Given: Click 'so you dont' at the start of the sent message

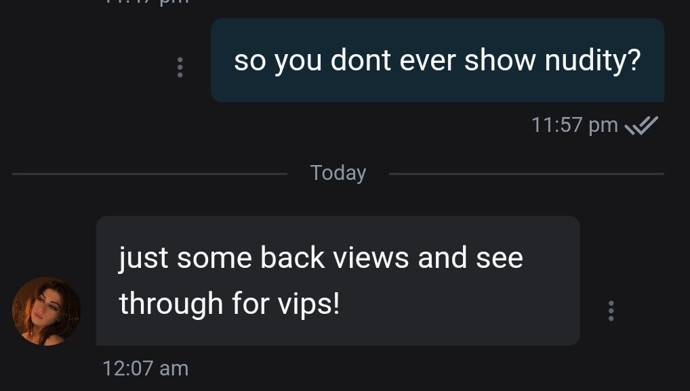Looking at the screenshot, I should point(312,61).
